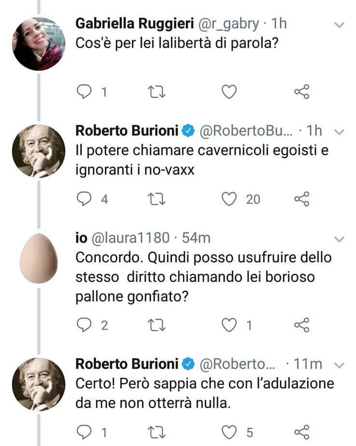Like Burioni's tweet with 20 likes

pos(229,199)
